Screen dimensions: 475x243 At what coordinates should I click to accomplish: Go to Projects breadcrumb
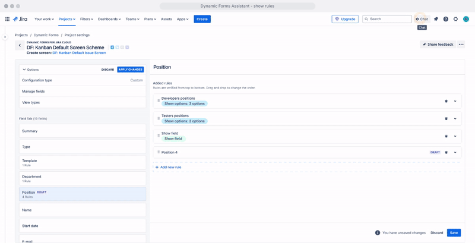click(x=21, y=35)
